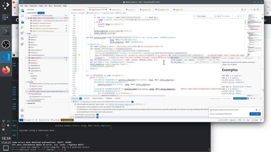Image resolution: width=271 pixels, height=152 pixels.
Task: Click the line and column indicator in the status bar
Action: 223,120
